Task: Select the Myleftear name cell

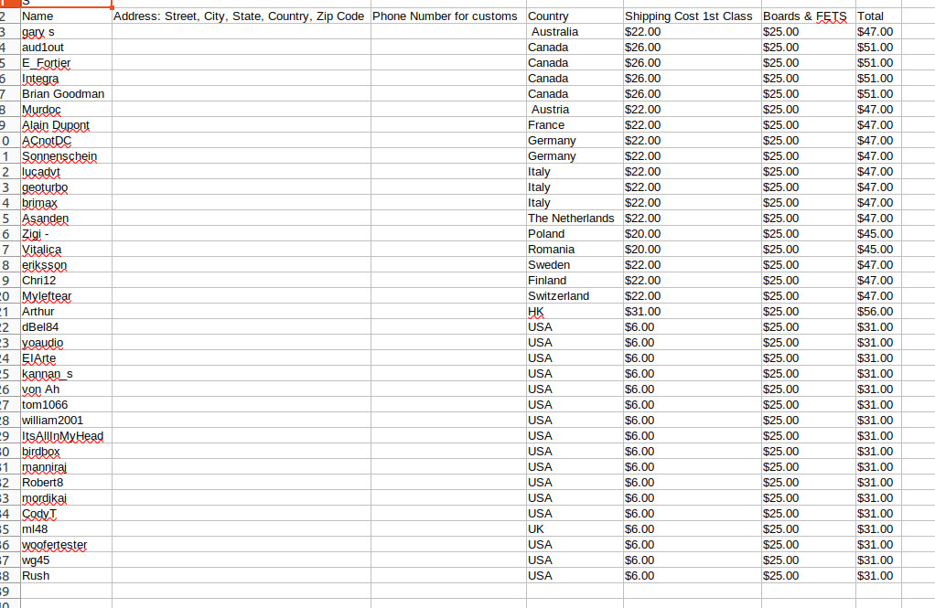Action: [x=66, y=295]
